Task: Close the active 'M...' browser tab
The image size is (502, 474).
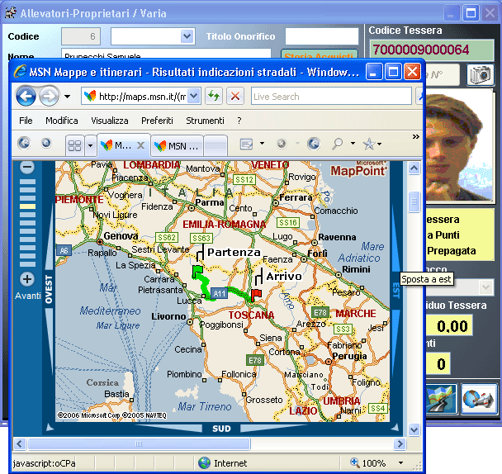Action: [x=140, y=145]
